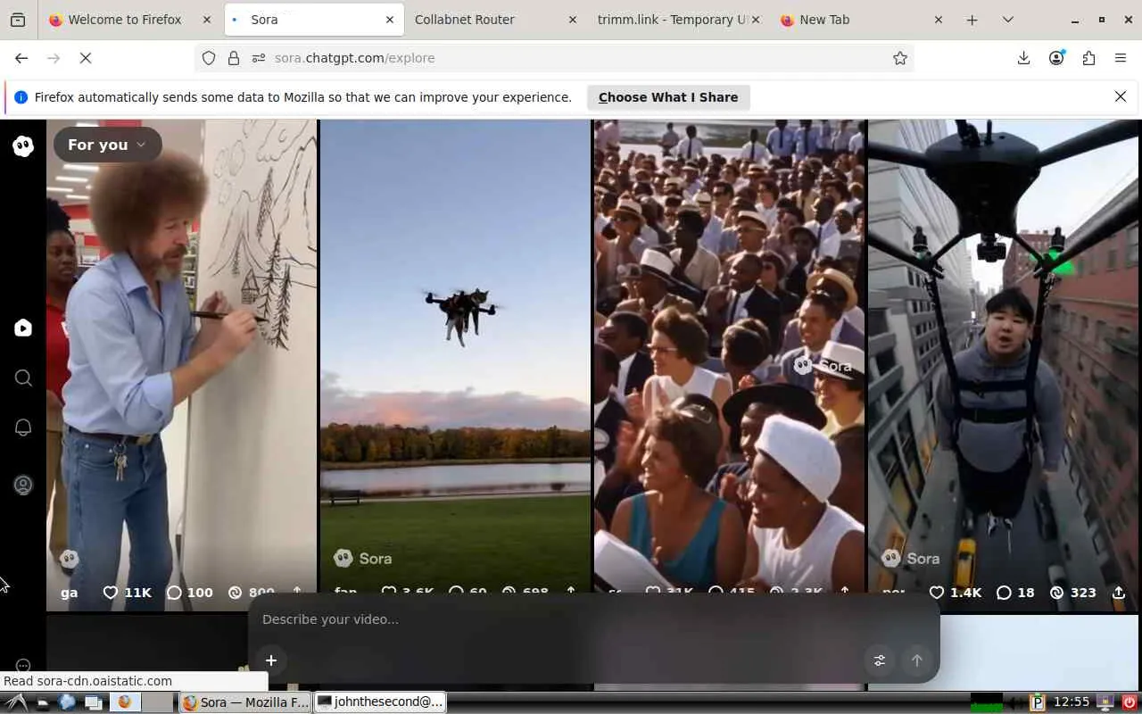Viewport: 1142px width, 714px height.
Task: Open the Firefox application menu
Action: pos(1121,58)
